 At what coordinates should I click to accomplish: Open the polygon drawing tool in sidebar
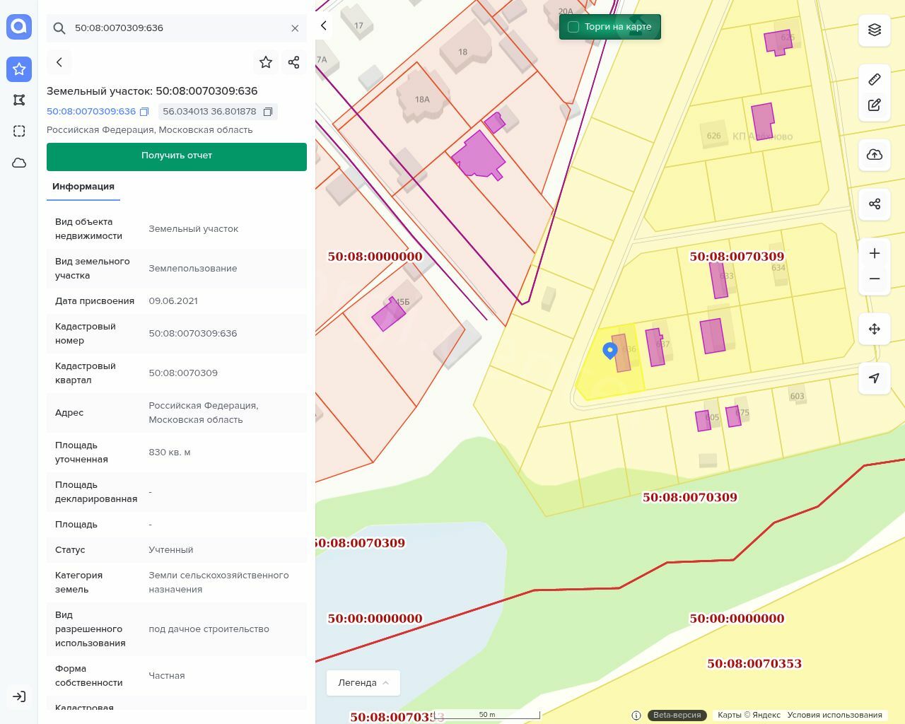click(x=19, y=100)
